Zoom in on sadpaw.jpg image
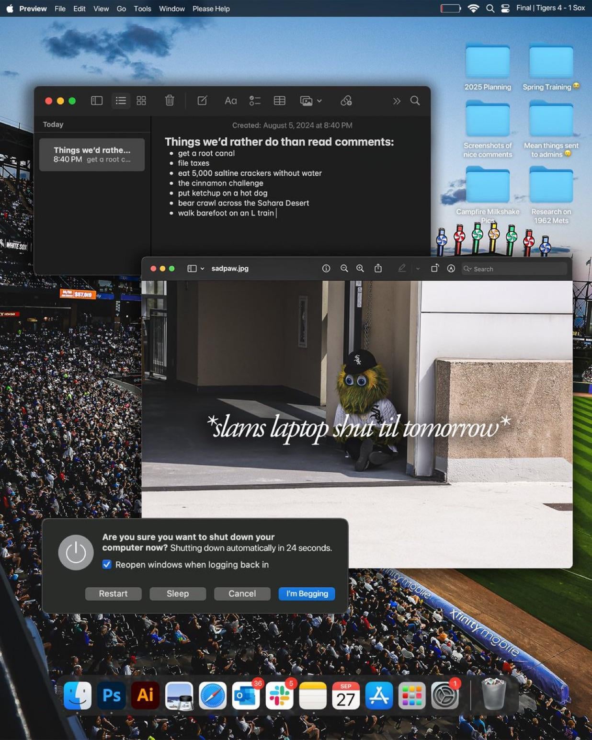The width and height of the screenshot is (592, 740). pos(360,269)
